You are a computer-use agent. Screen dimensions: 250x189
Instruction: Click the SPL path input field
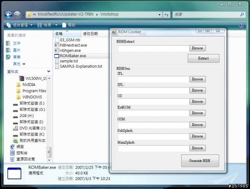[x=154, y=90]
